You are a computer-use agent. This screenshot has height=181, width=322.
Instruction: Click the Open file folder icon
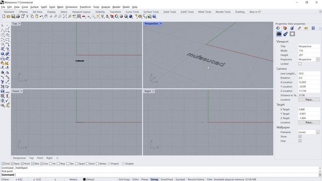pos(9,17)
